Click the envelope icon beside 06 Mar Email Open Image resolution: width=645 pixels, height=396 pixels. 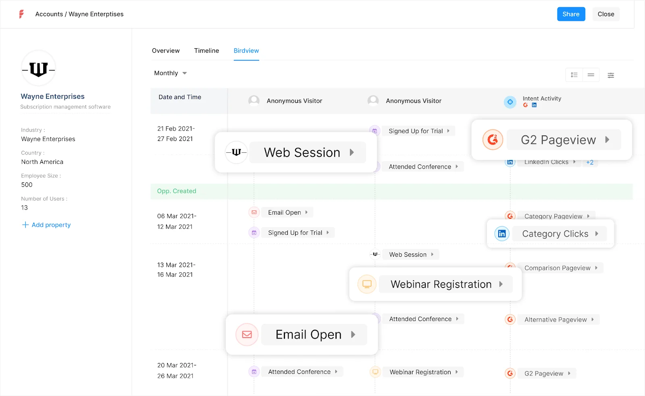(x=254, y=212)
